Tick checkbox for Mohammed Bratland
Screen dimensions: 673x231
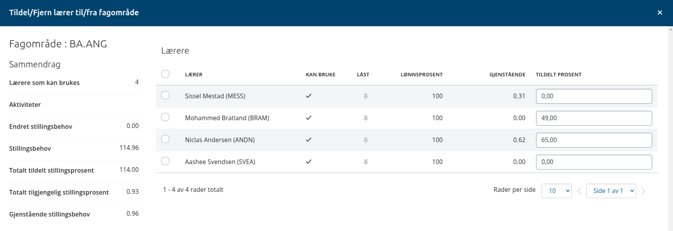click(x=165, y=117)
